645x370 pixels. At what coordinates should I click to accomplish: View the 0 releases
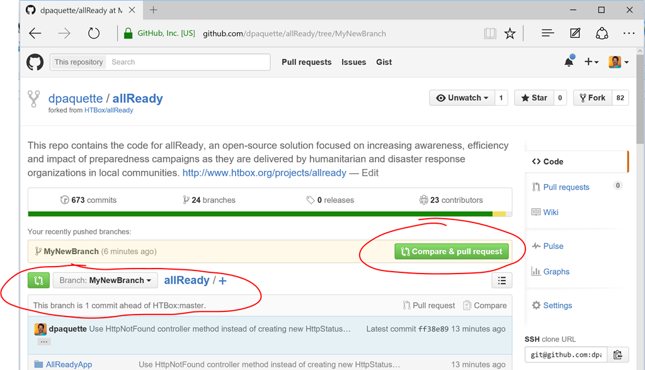[x=330, y=200]
